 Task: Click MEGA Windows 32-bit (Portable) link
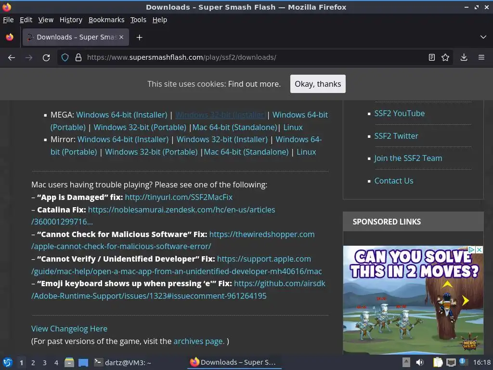pyautogui.click(x=140, y=127)
